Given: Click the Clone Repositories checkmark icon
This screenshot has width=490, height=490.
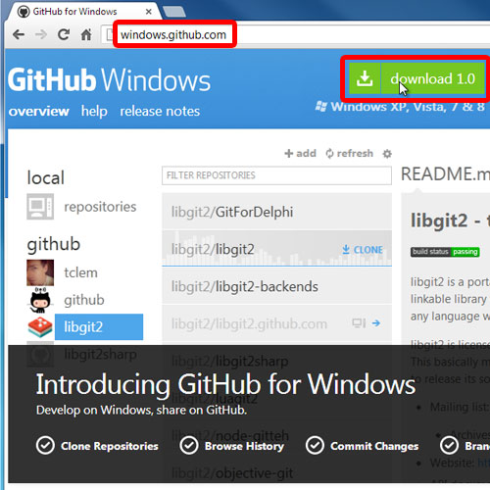Looking at the screenshot, I should click(x=45, y=445).
